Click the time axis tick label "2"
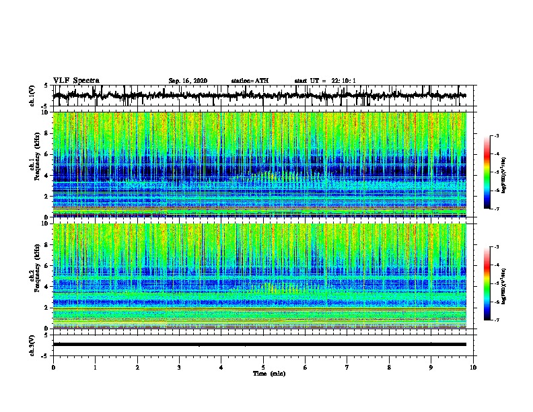This screenshot has height=412, width=533. pos(137,367)
